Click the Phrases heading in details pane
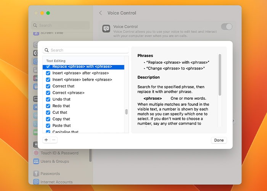267x191 pixels. (145, 56)
